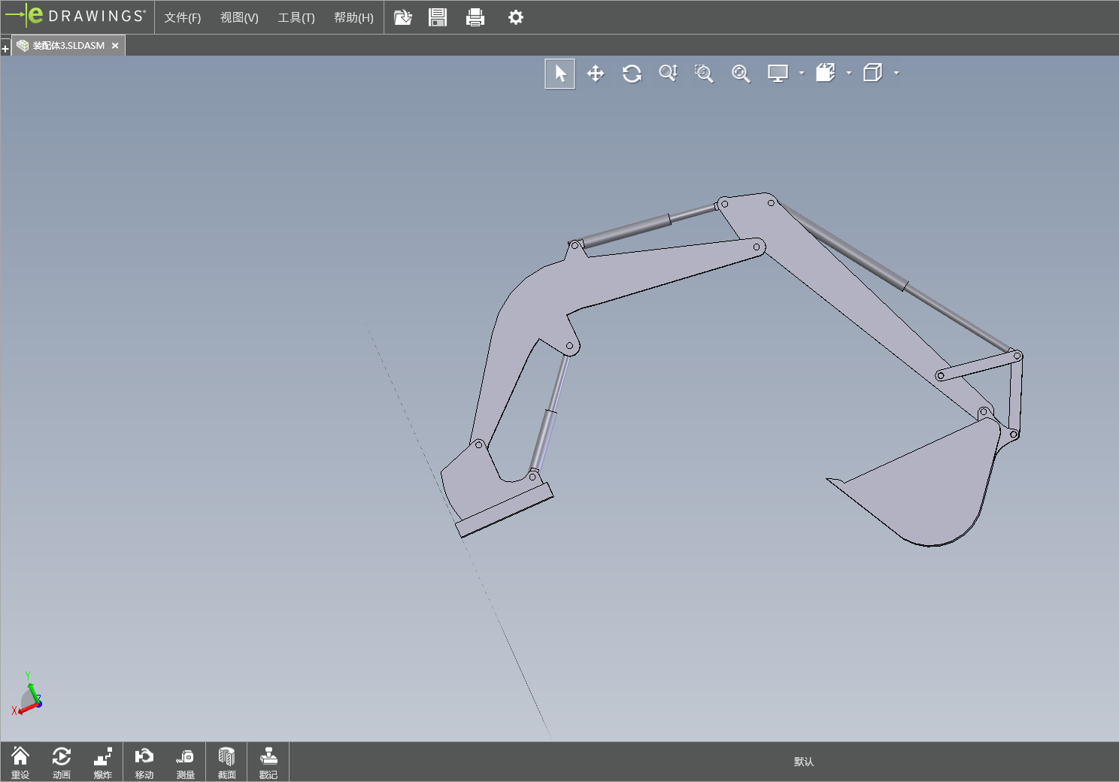Open the 测量 (Measure) tool
Image resolution: width=1119 pixels, height=782 pixels.
coord(185,762)
